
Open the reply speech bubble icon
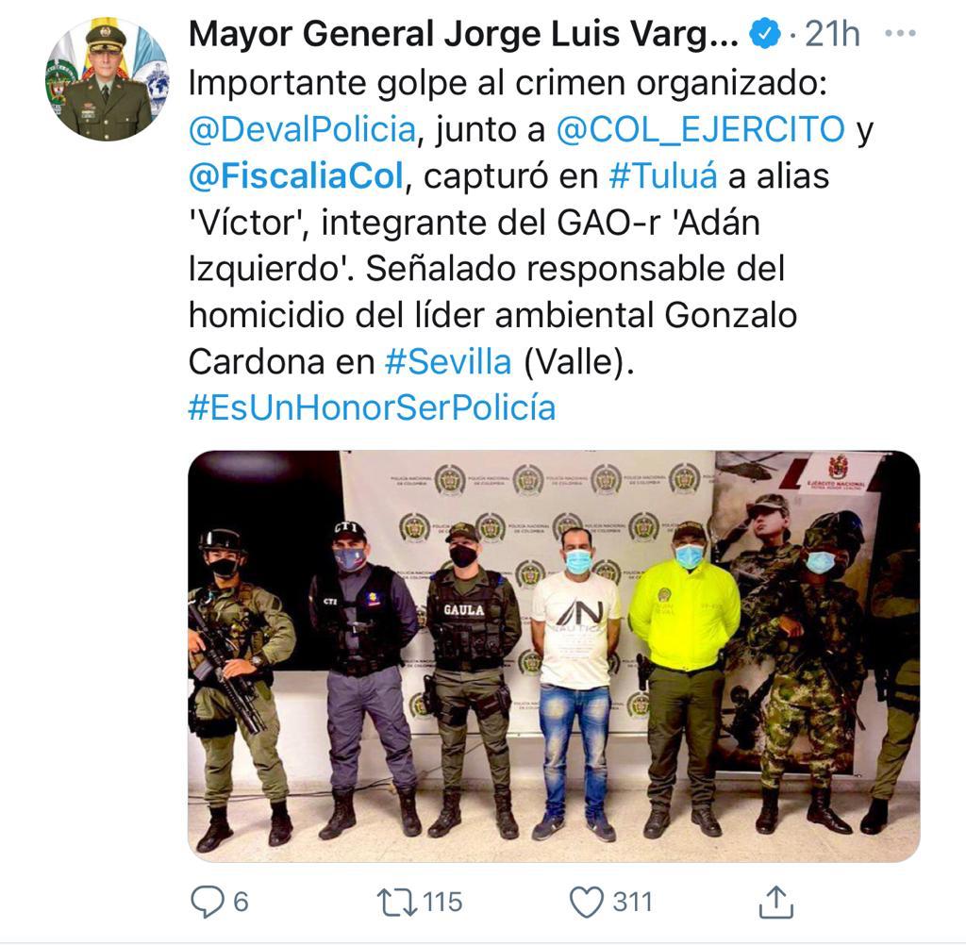tap(207, 903)
